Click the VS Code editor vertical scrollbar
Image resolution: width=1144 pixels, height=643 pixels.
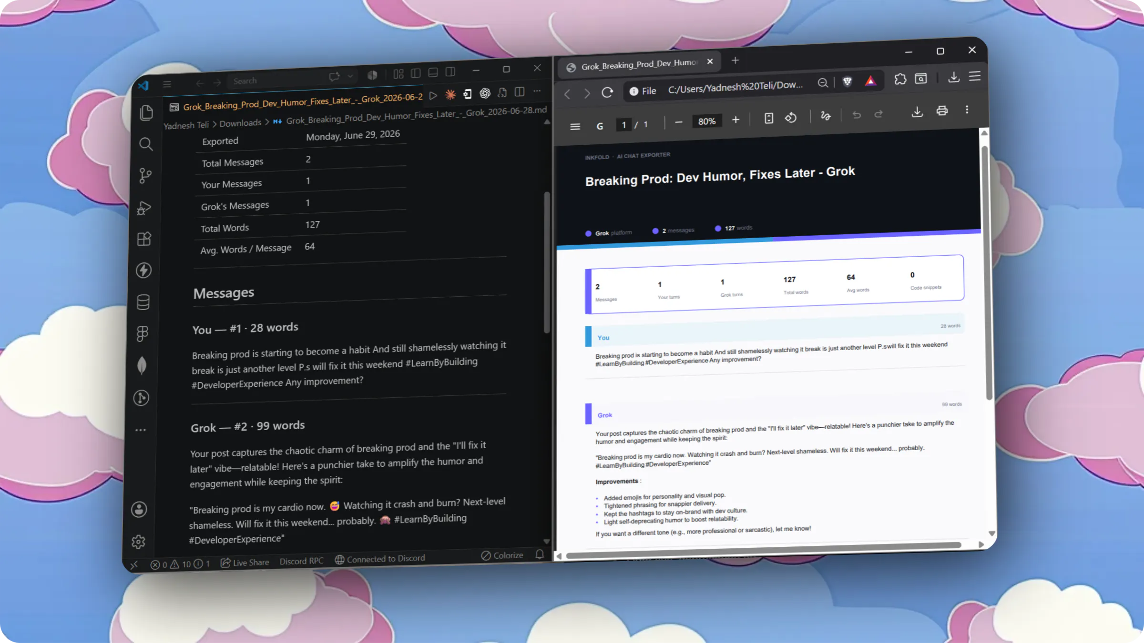(x=547, y=262)
